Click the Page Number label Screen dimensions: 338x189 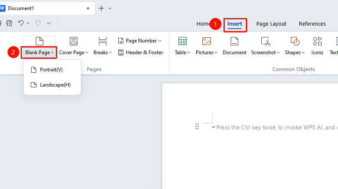click(141, 41)
